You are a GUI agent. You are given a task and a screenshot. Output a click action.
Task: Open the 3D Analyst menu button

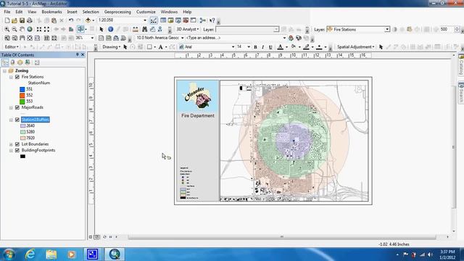[188, 29]
